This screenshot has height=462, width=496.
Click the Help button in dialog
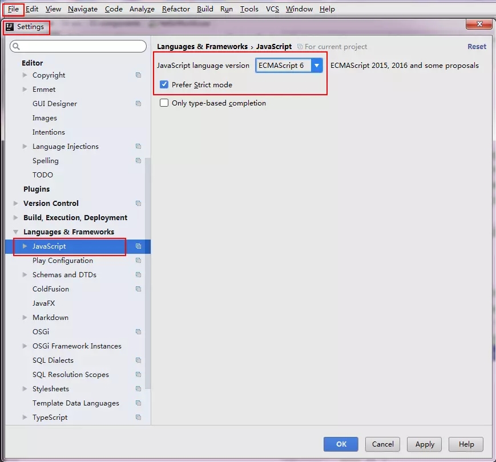[466, 444]
